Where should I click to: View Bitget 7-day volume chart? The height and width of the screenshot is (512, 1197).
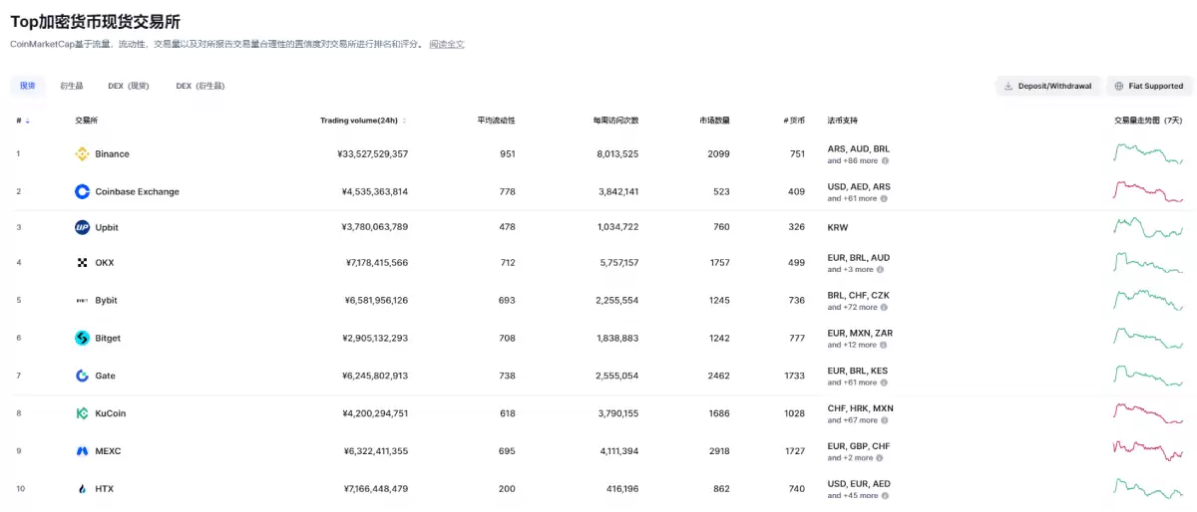coord(1148,339)
